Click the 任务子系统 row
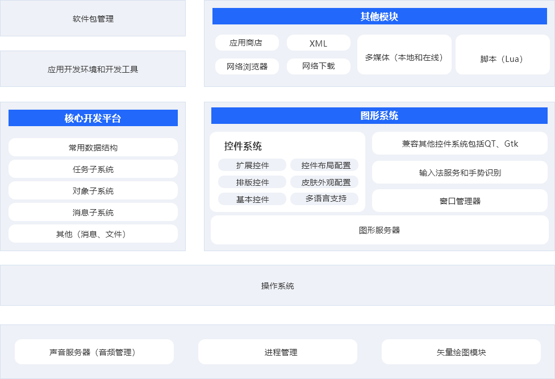 93,169
